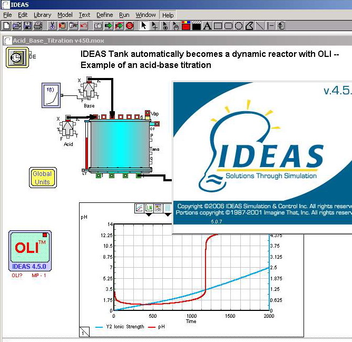Image resolution: width=352 pixels, height=342 pixels.
Task: Click the plotter display options icon right of LN
Action: click(x=158, y=208)
